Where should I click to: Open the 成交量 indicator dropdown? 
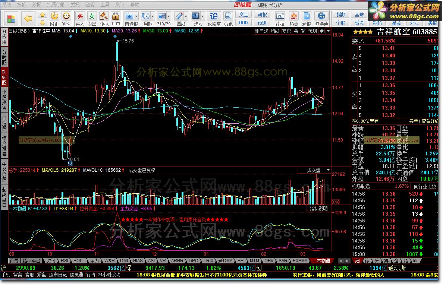pyautogui.click(x=328, y=170)
